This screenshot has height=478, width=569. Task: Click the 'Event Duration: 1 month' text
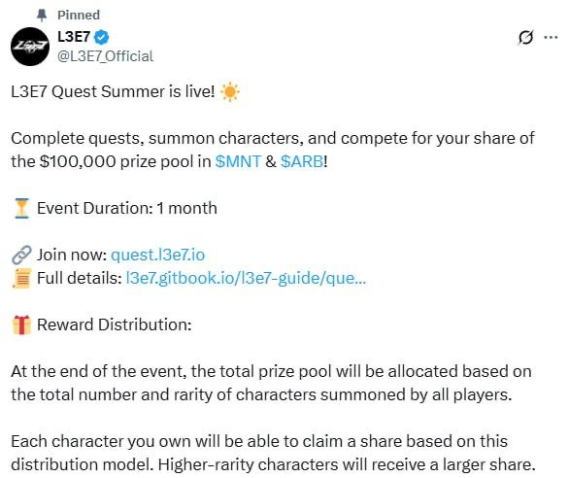tap(127, 209)
